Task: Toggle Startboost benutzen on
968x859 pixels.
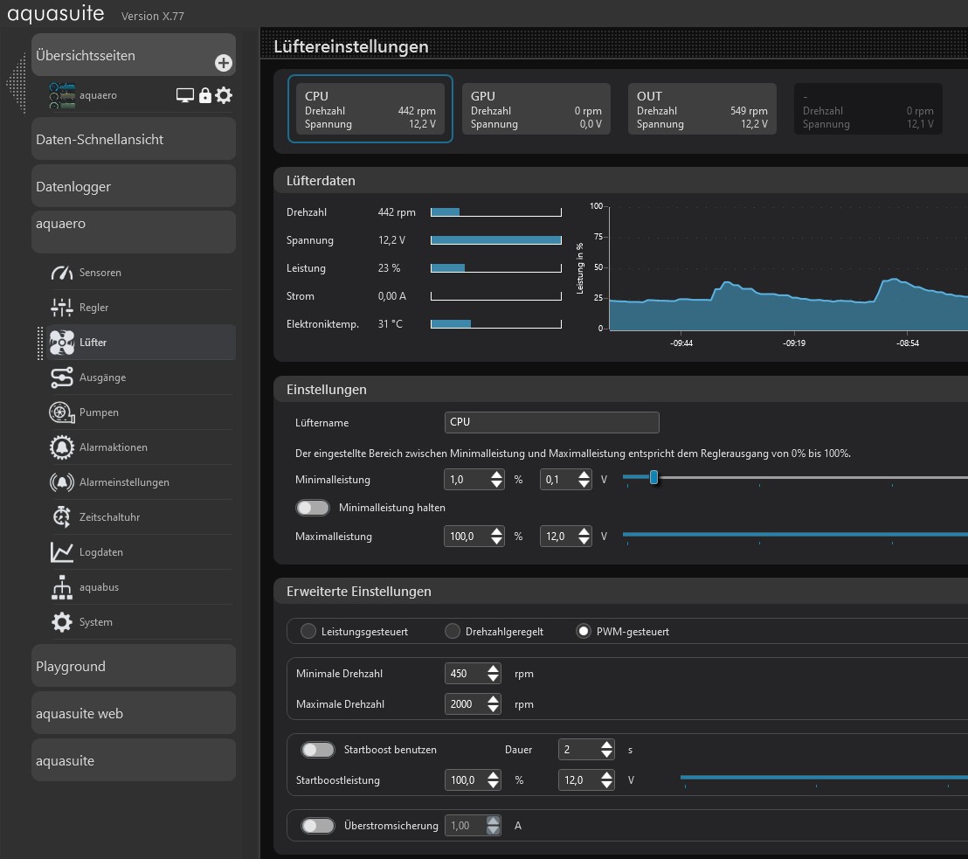Action: (x=318, y=750)
